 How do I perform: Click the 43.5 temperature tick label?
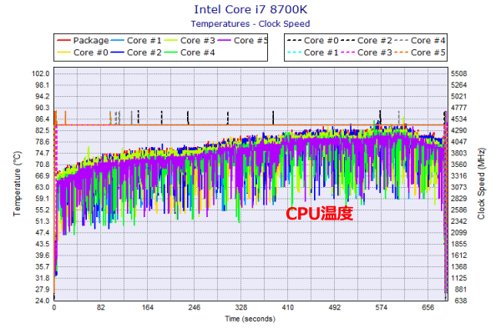43,244
